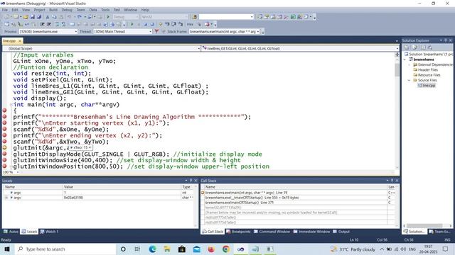455x255 pixels.
Task: Click the Continue arrow in debug toolbar
Action: point(132,24)
